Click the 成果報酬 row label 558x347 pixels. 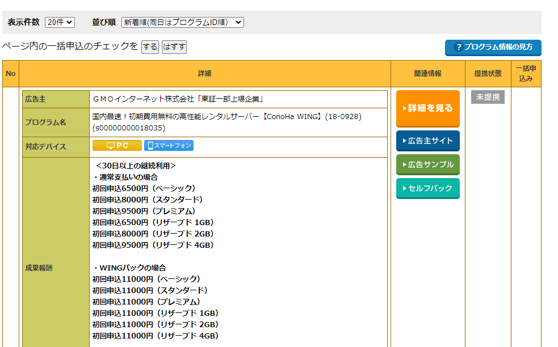[39, 268]
